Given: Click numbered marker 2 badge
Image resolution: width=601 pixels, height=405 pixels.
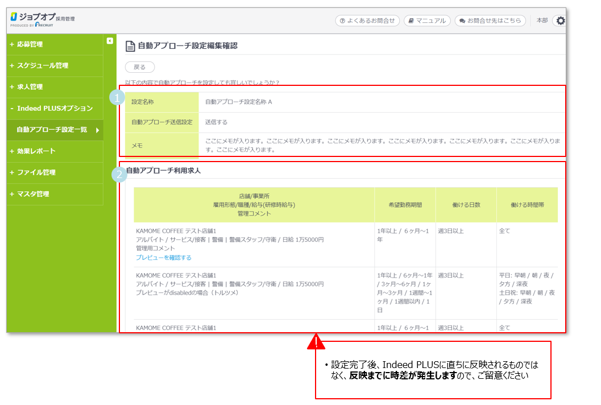Looking at the screenshot, I should pos(118,174).
